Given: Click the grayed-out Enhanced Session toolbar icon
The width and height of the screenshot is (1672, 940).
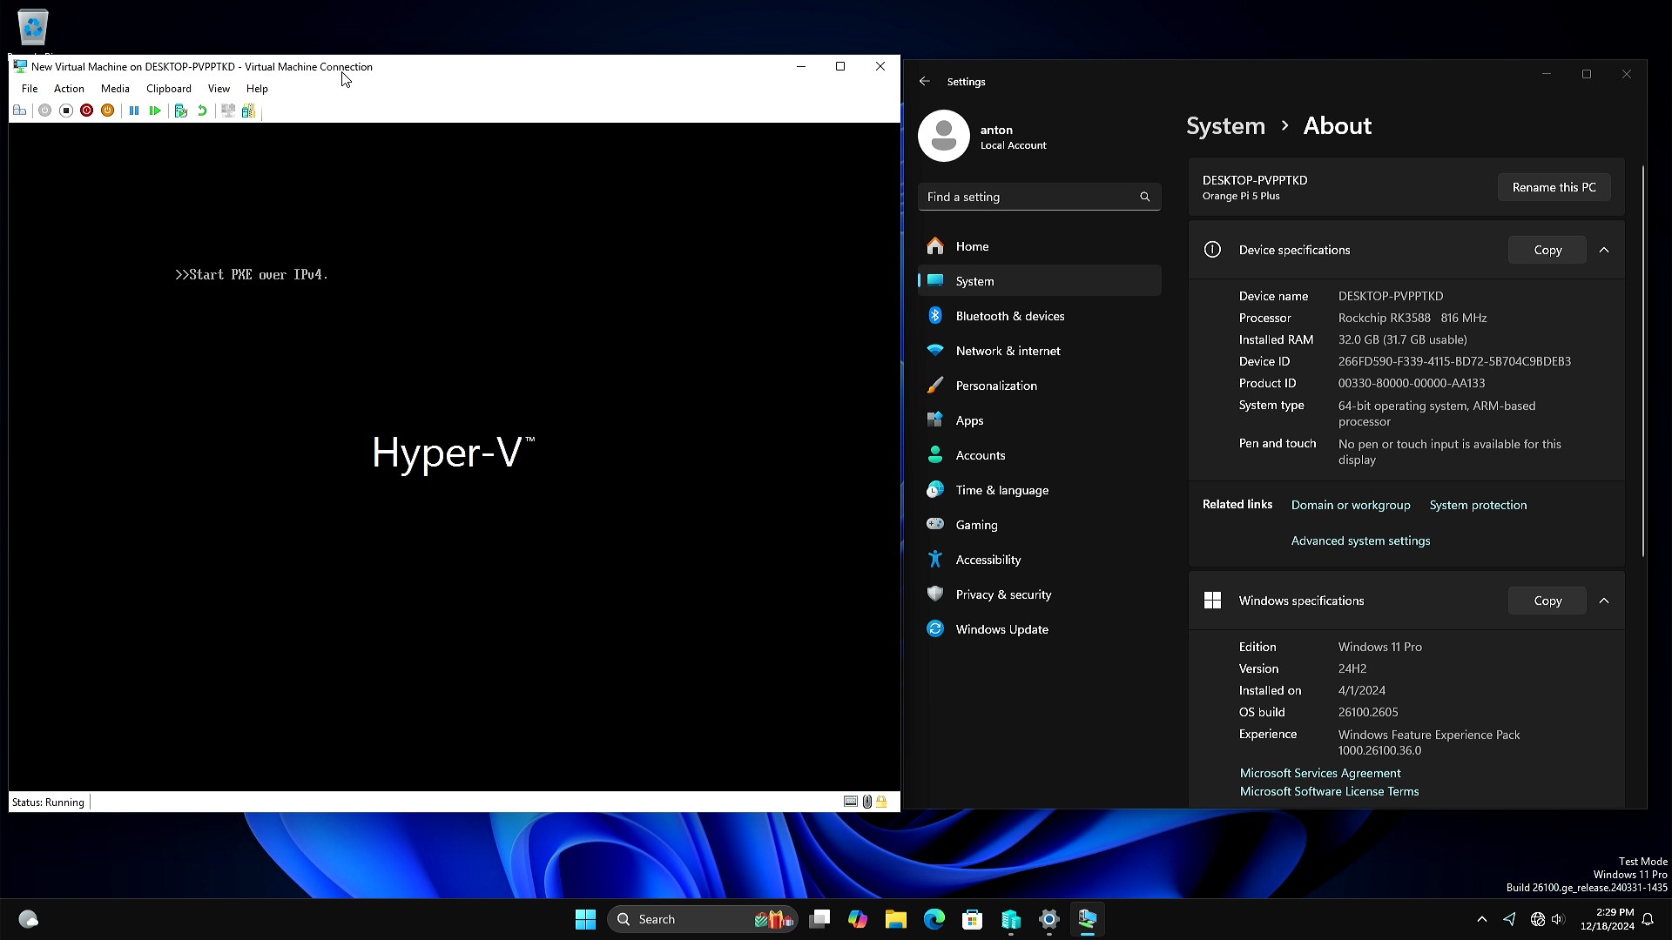Looking at the screenshot, I should pyautogui.click(x=228, y=111).
